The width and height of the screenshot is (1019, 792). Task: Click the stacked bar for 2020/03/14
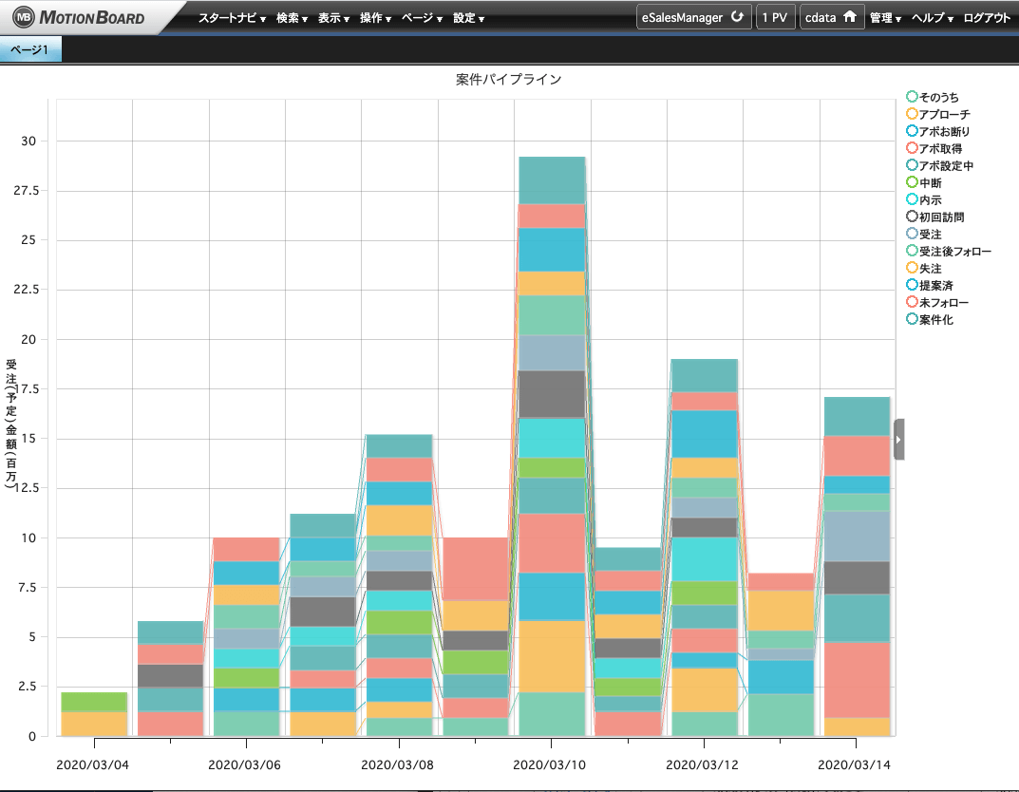pos(857,567)
